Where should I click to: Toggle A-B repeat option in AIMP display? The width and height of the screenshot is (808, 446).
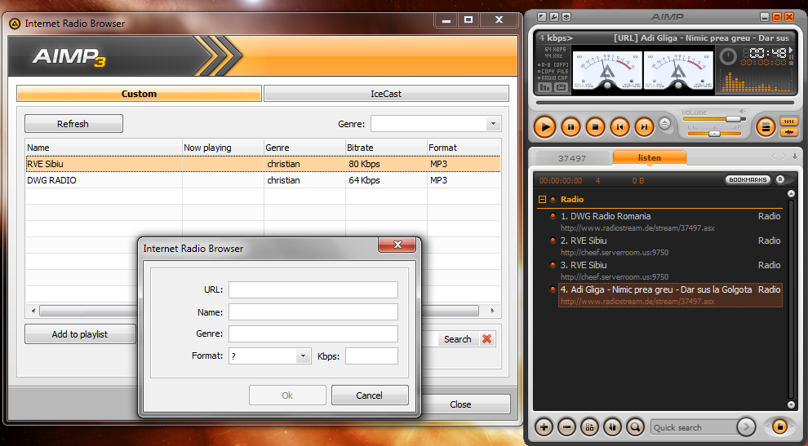[553, 65]
